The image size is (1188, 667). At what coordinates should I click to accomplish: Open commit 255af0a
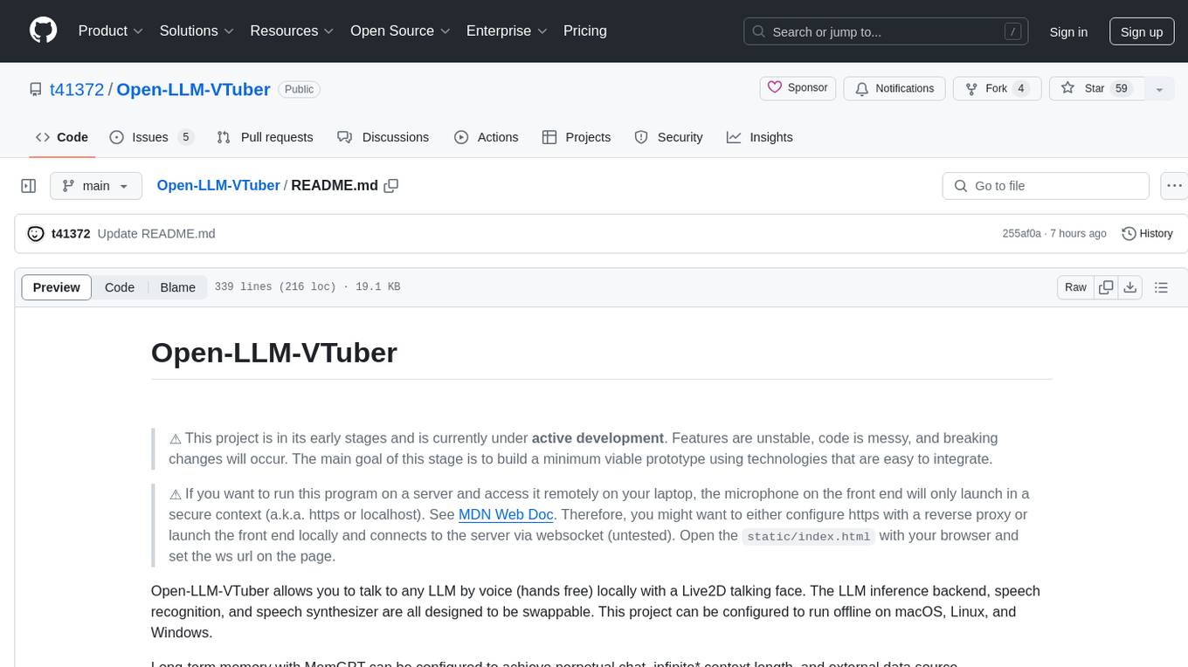pyautogui.click(x=1021, y=234)
